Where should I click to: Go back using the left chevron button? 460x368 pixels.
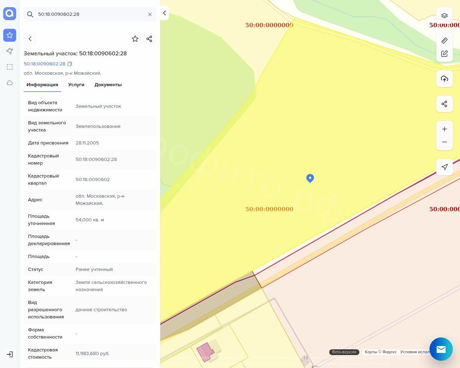coord(30,39)
